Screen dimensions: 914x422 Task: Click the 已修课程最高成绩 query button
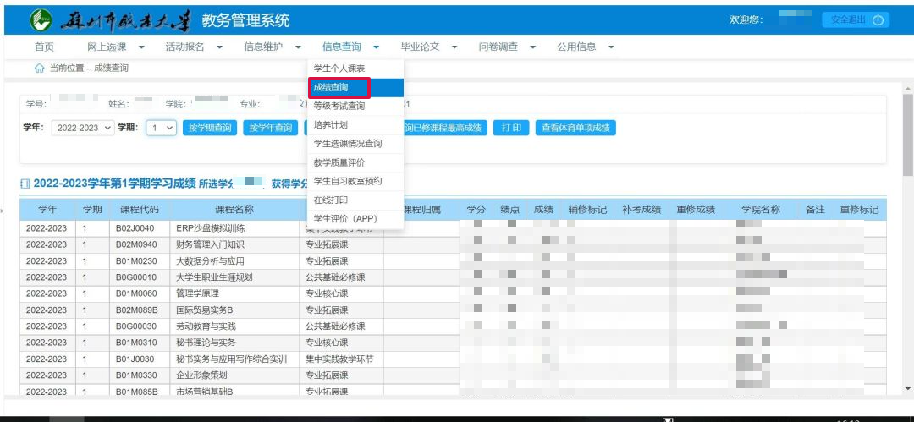coord(445,129)
